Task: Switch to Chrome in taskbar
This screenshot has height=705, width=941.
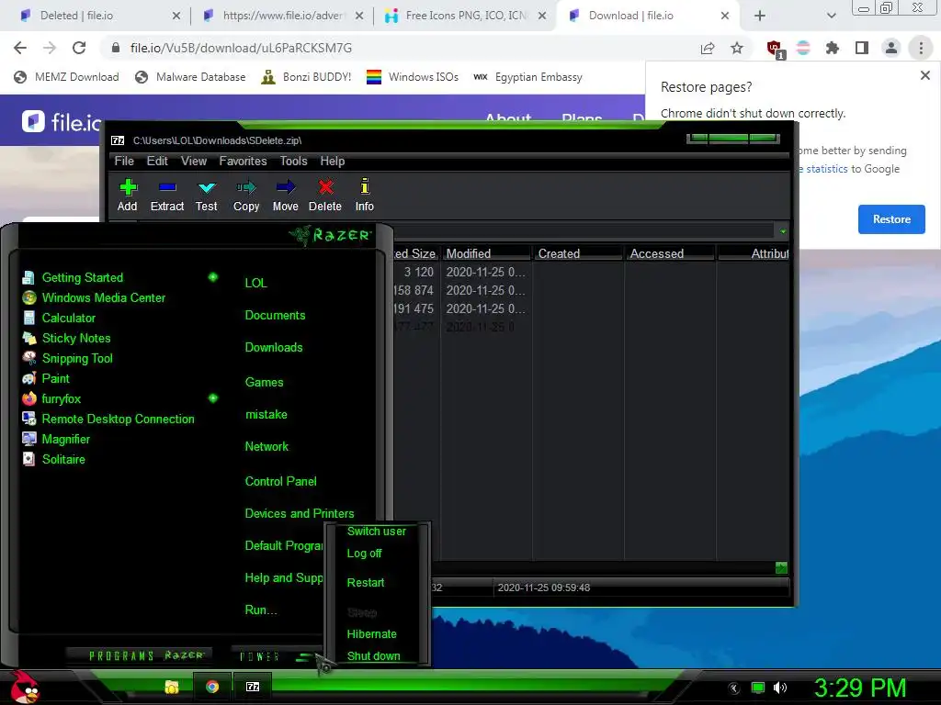Action: point(212,687)
